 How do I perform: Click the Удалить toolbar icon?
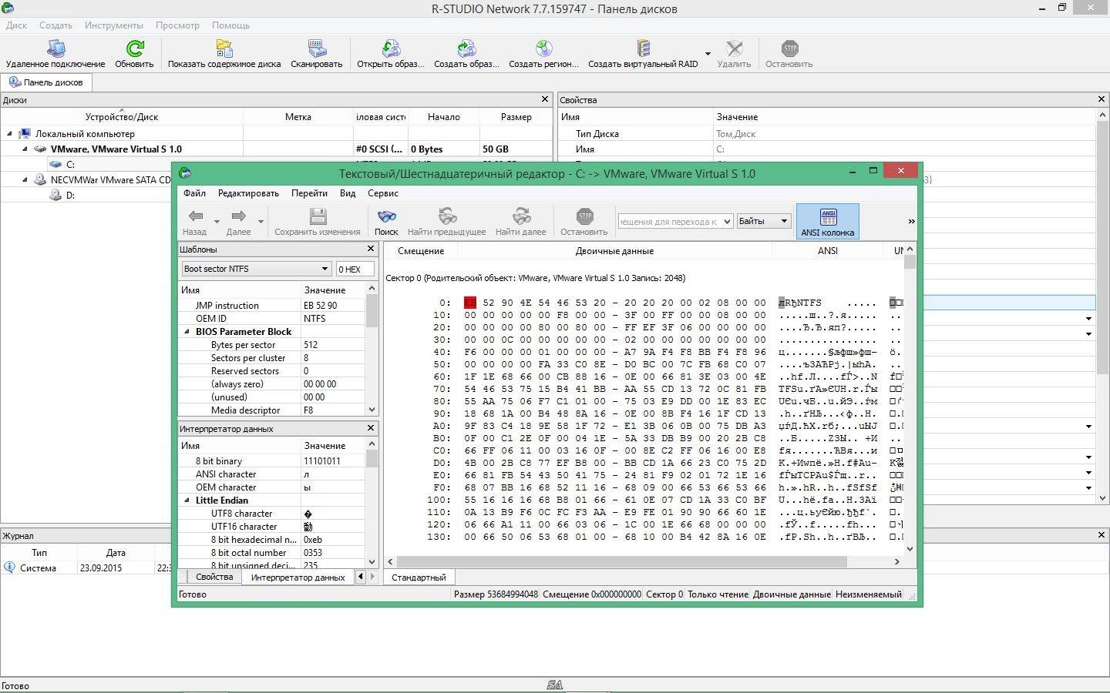tap(734, 49)
